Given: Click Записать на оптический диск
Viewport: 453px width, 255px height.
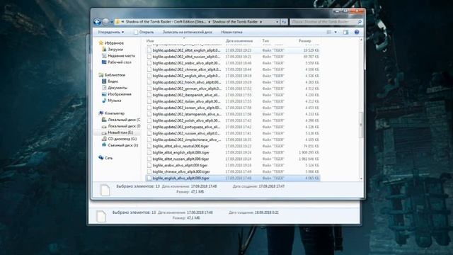Looking at the screenshot, I should (x=187, y=32).
